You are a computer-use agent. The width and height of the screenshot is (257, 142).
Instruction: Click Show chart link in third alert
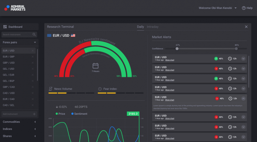point(169,80)
